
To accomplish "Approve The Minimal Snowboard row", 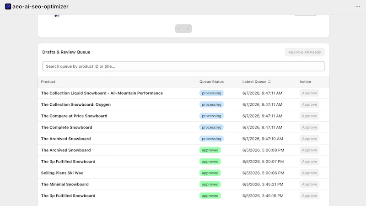I will point(309,184).
